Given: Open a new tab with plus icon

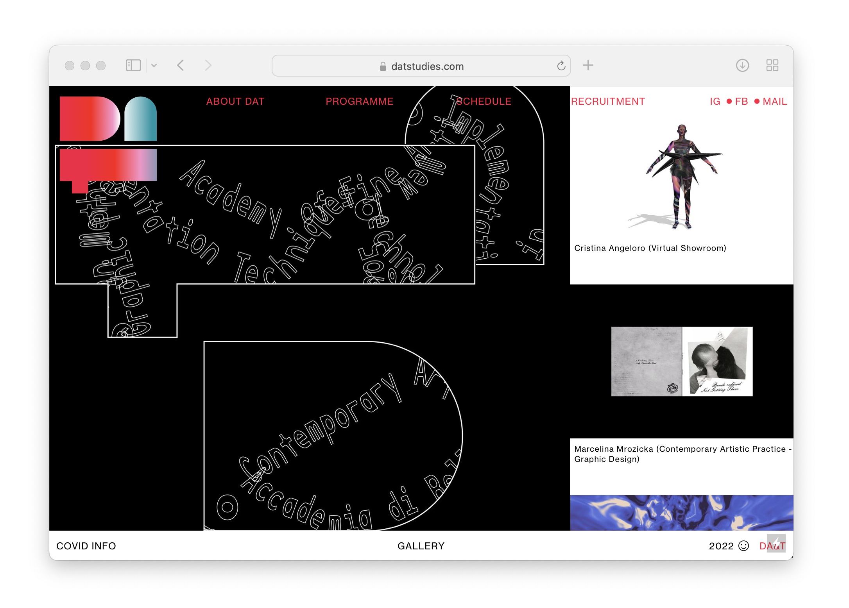Looking at the screenshot, I should point(587,65).
